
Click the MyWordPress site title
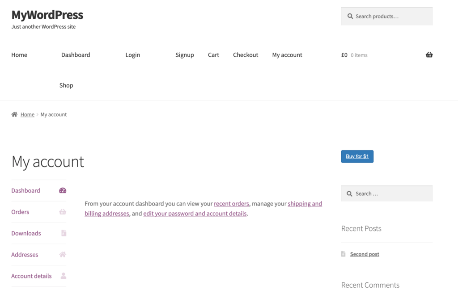tap(47, 15)
